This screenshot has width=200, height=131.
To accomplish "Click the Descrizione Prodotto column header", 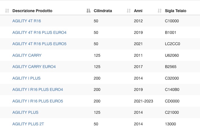I will pos(32,11).
